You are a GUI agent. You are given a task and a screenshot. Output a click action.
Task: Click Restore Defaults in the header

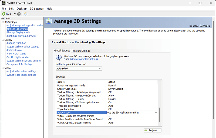[x=200, y=26]
